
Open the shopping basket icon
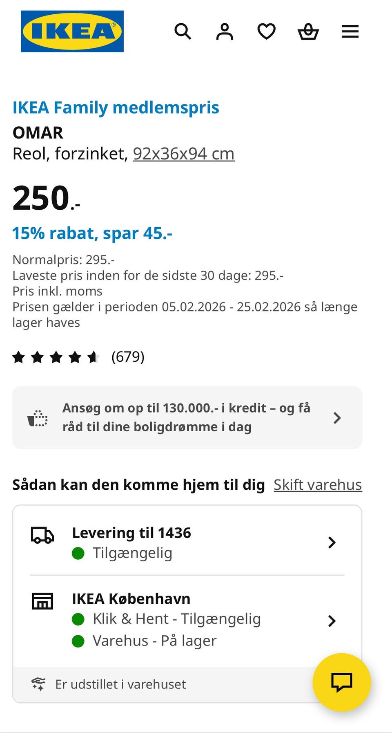309,31
